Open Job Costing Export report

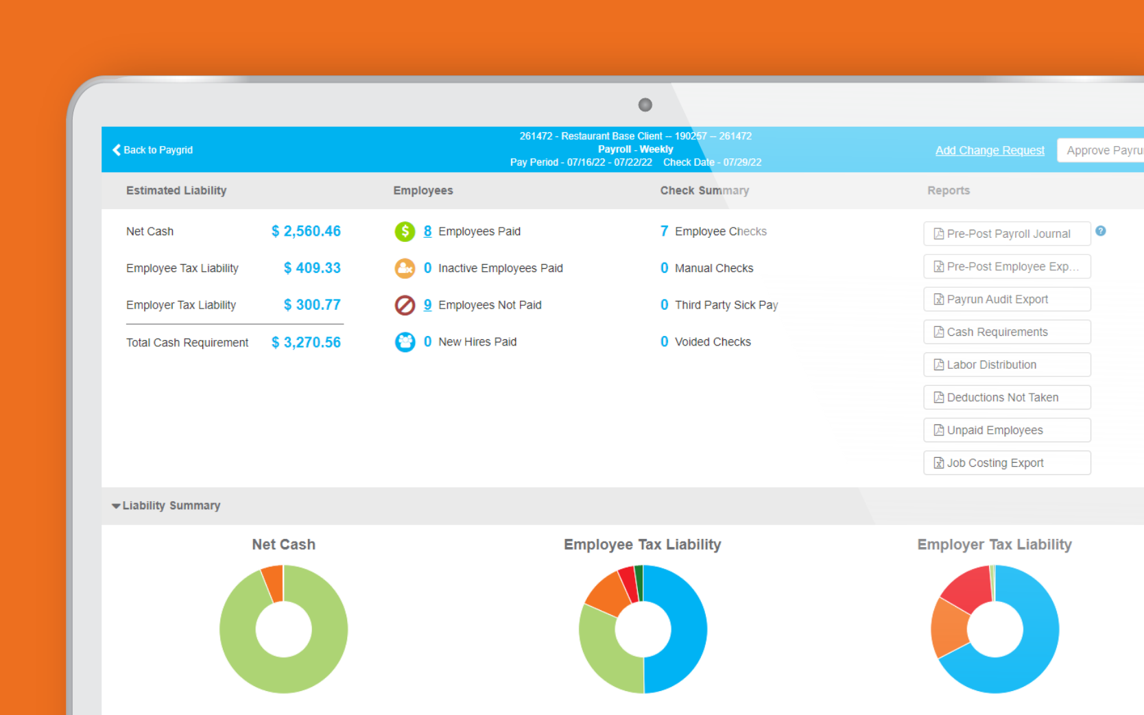click(1007, 463)
